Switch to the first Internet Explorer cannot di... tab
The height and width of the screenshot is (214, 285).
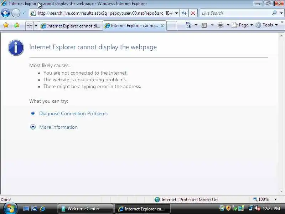(71, 26)
